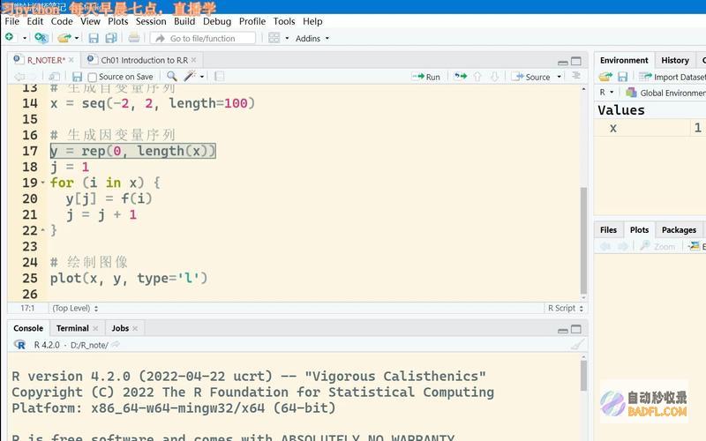
Task: Toggle the Source on Save checkbox
Action: pyautogui.click(x=93, y=78)
